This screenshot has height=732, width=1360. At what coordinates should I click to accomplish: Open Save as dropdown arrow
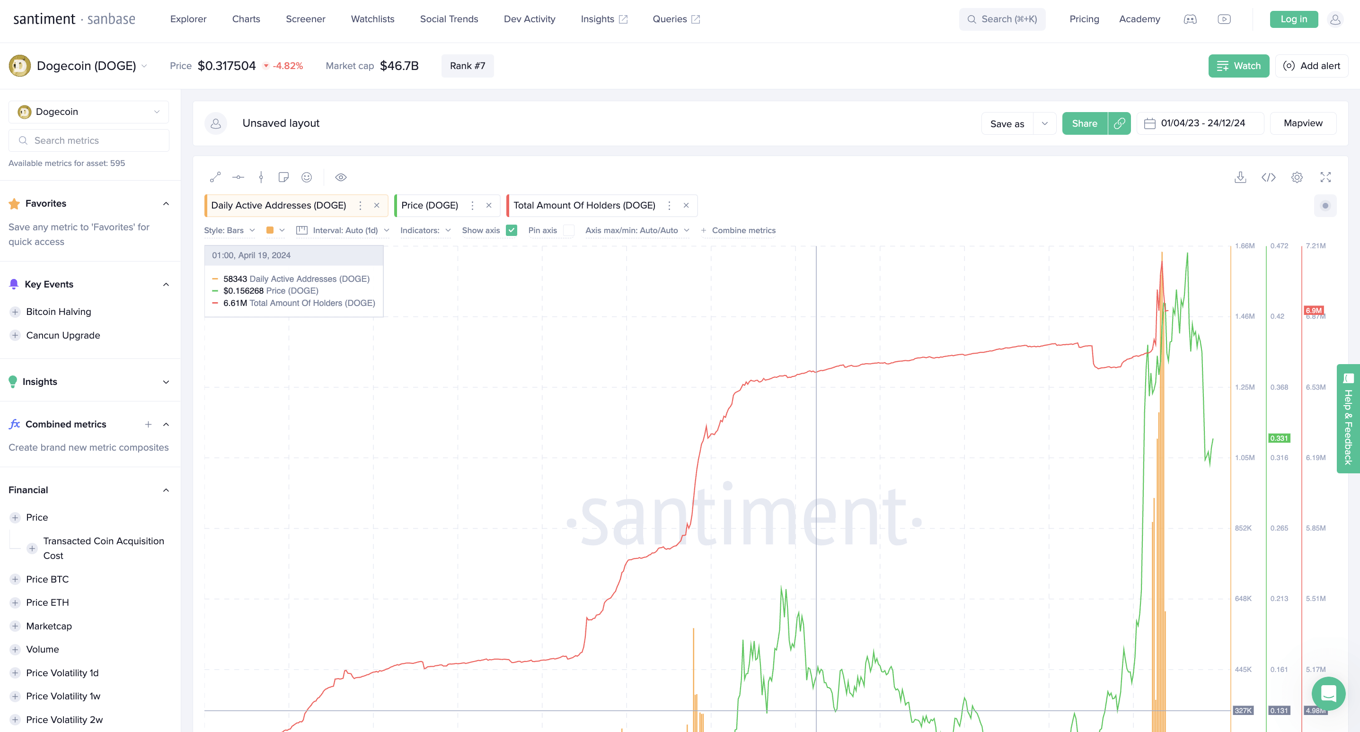(x=1044, y=123)
